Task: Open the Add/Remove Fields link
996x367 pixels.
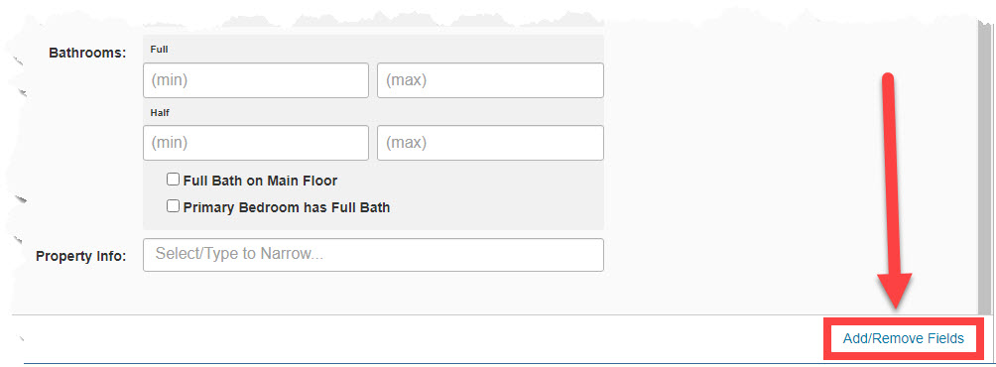Action: (904, 338)
